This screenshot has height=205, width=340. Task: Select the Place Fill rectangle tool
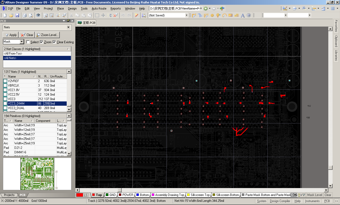230,15
